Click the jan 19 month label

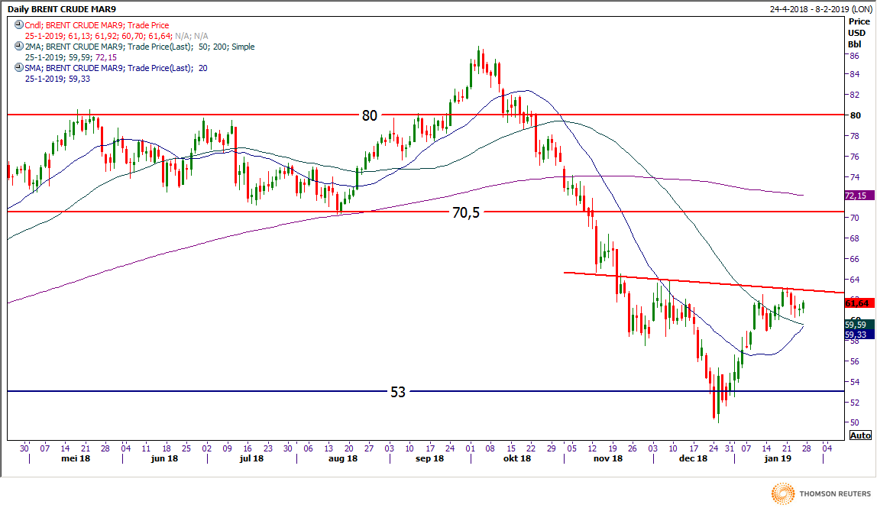778,458
